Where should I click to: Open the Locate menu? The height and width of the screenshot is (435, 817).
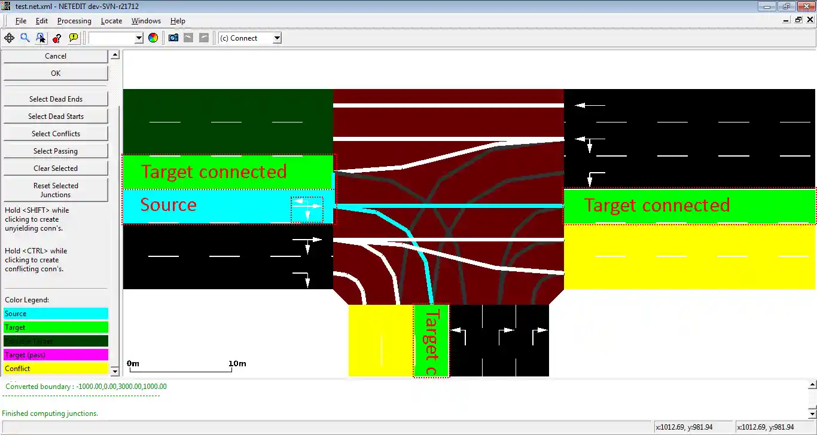coord(111,21)
